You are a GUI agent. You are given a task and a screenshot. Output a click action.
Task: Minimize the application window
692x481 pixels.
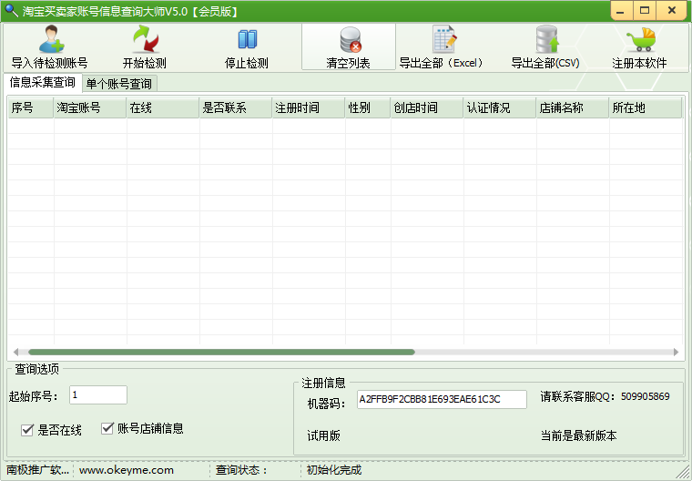coord(621,11)
